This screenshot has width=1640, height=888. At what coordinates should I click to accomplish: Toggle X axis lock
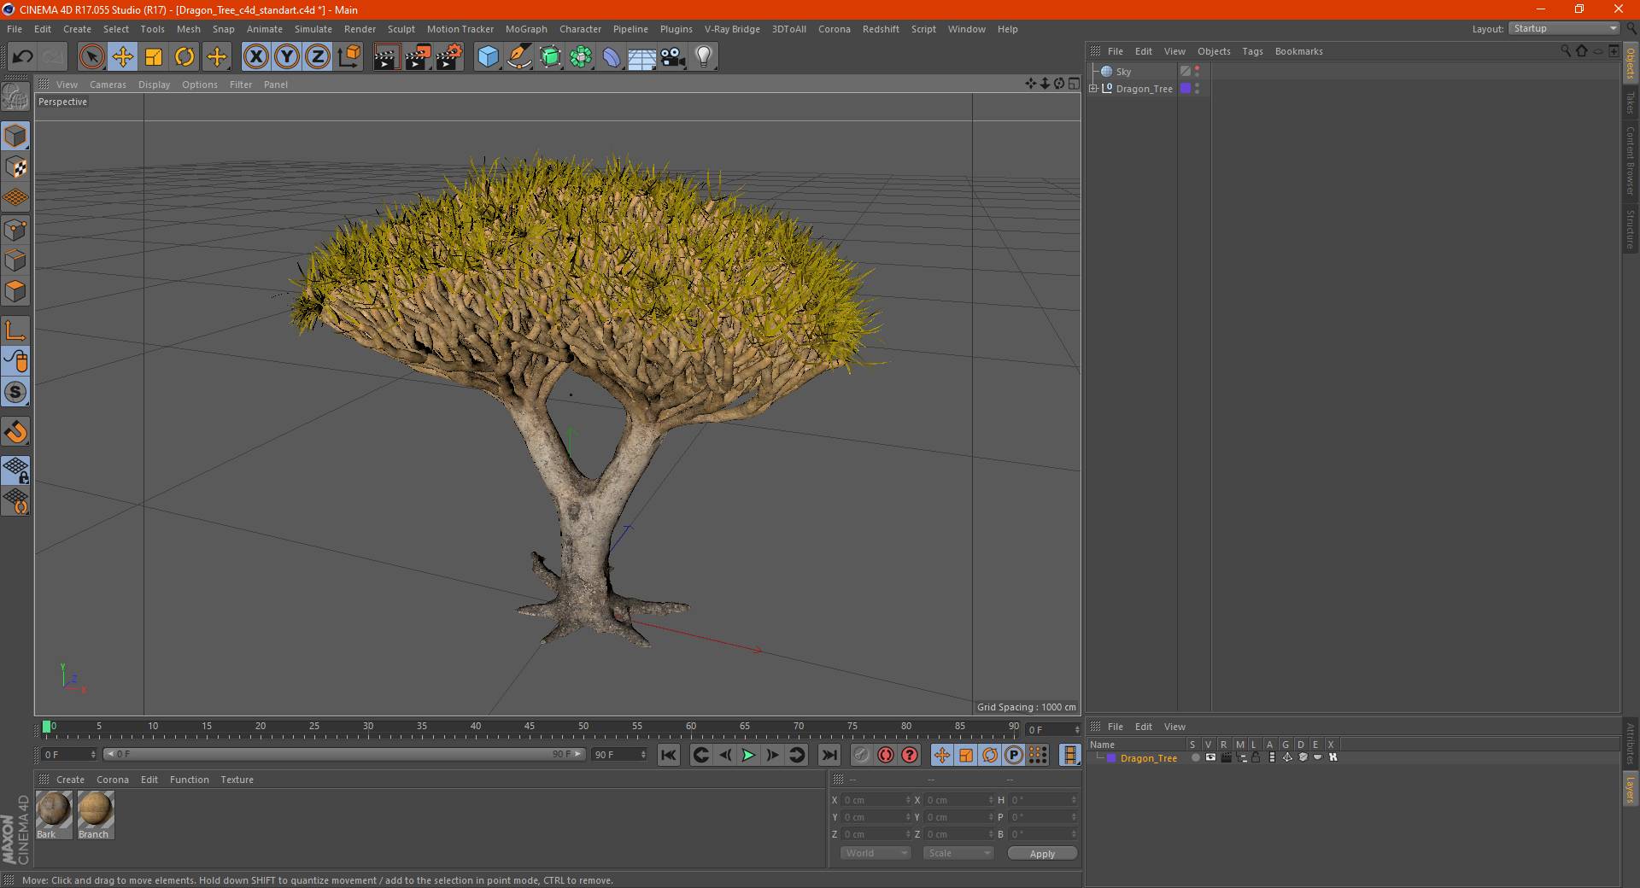tap(255, 56)
